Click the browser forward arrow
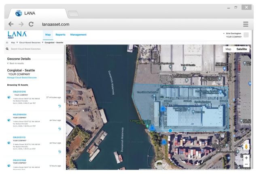 [21, 24]
